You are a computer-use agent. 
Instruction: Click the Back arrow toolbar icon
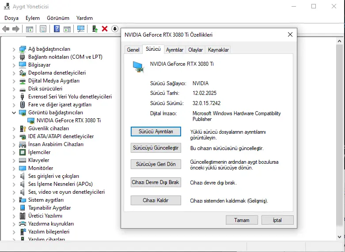[6, 29]
